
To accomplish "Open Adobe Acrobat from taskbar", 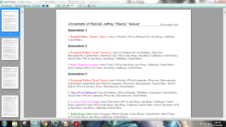I will point(76,124).
